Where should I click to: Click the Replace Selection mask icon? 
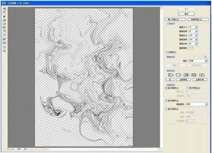pyautogui.click(x=171, y=75)
